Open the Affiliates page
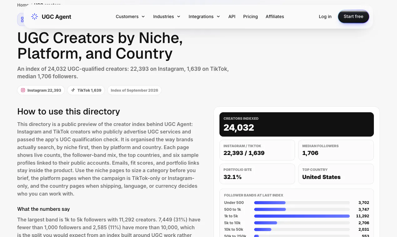The width and height of the screenshot is (397, 237). (275, 17)
